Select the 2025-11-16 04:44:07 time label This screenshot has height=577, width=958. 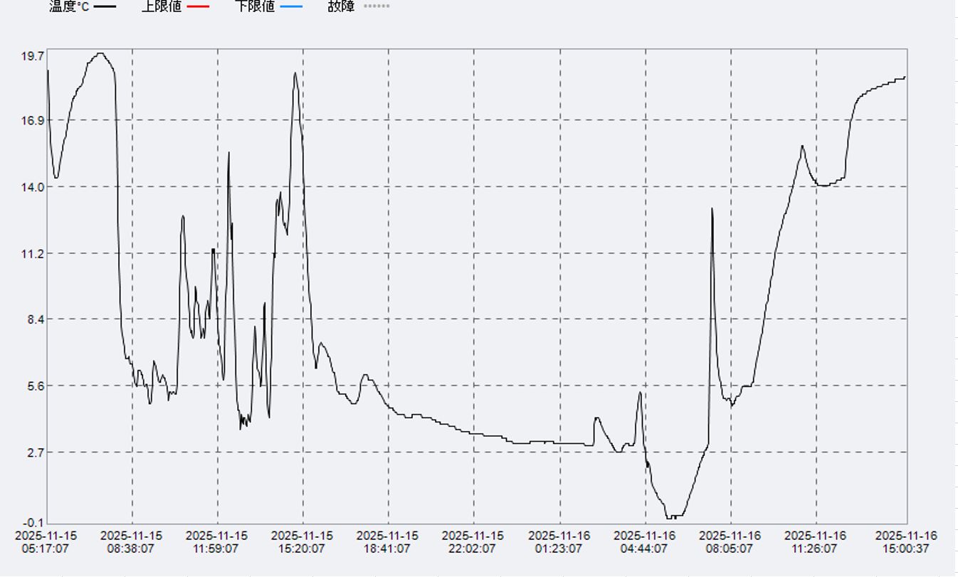pyautogui.click(x=645, y=542)
